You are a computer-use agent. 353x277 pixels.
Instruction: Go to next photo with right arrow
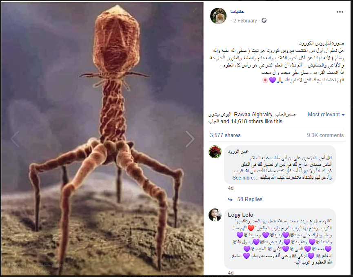190,139
